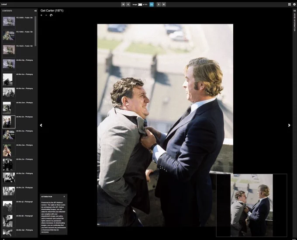Open the sixth thumbnail, black-and-white photo of two men

click(9, 93)
